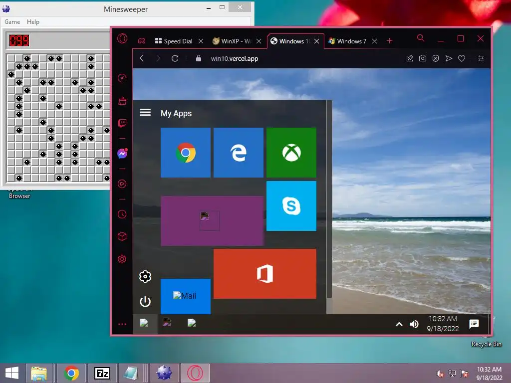Open the Skype tile in My Apps
511x383 pixels.
(291, 206)
